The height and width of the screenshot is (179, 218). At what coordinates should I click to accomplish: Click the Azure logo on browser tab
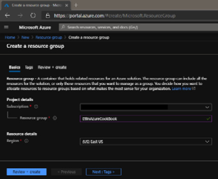click(x=7, y=6)
